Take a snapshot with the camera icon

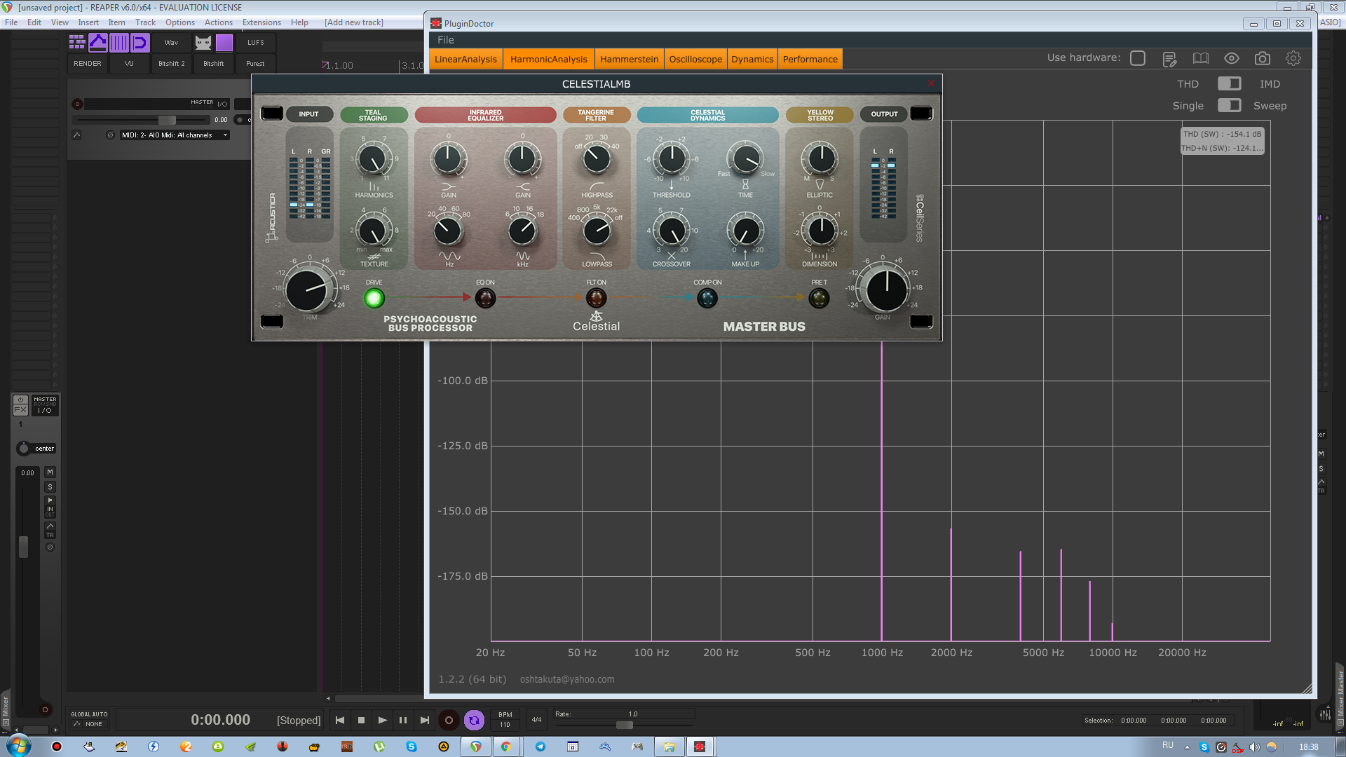[x=1263, y=59]
